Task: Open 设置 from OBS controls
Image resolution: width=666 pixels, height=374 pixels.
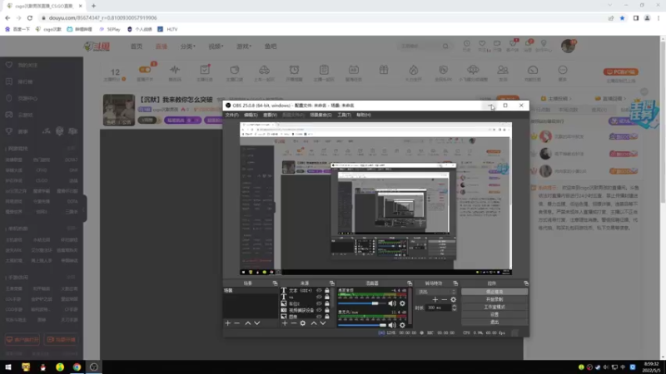Action: (x=495, y=315)
